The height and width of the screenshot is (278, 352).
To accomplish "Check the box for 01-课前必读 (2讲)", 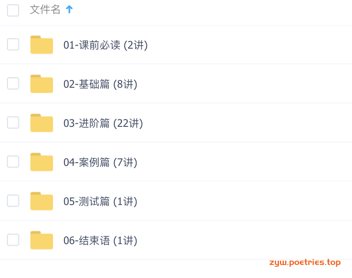I will [13, 44].
